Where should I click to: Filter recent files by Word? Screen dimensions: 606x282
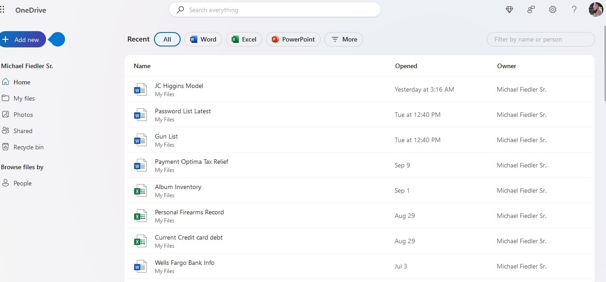click(203, 39)
